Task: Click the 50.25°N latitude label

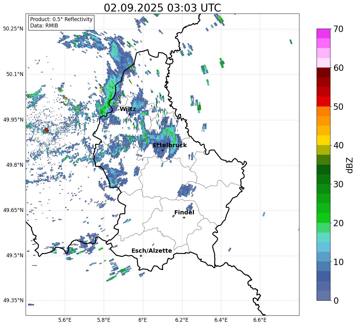Action: click(x=13, y=29)
